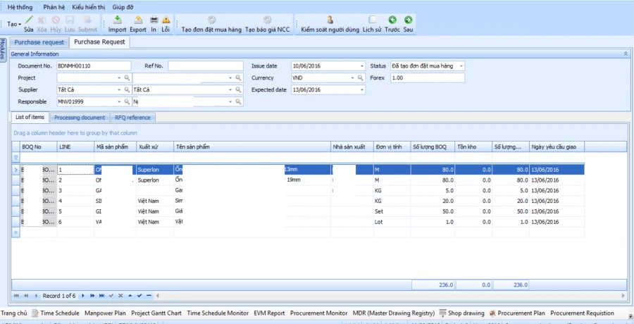
Task: Click the Supplier code search magnifier
Action: click(127, 89)
